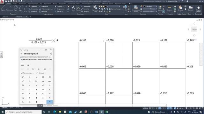Select the Line (Отрезок) tool
The image size is (204, 114).
pos(3,8)
